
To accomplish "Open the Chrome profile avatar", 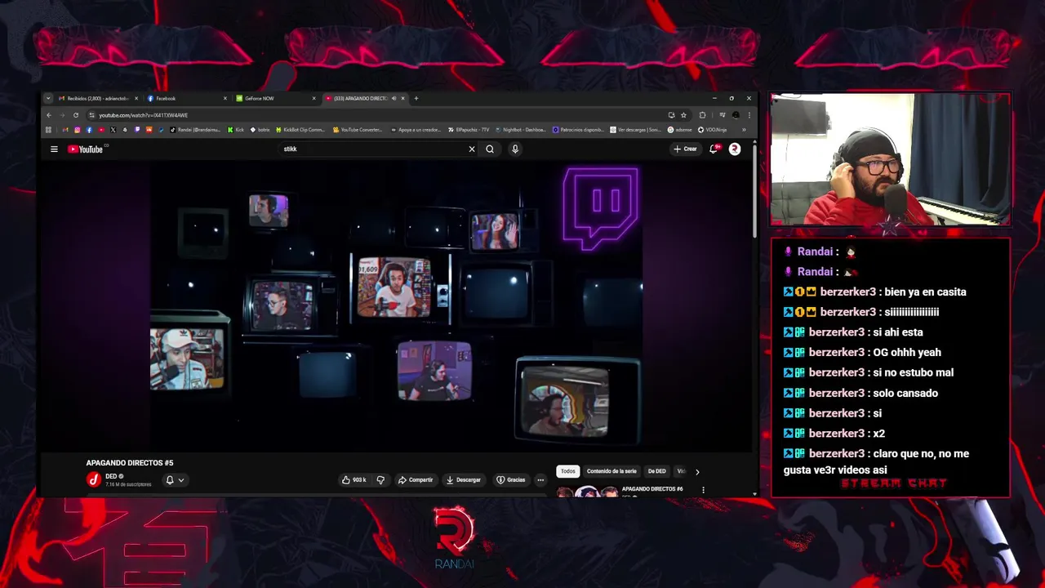I will (736, 115).
